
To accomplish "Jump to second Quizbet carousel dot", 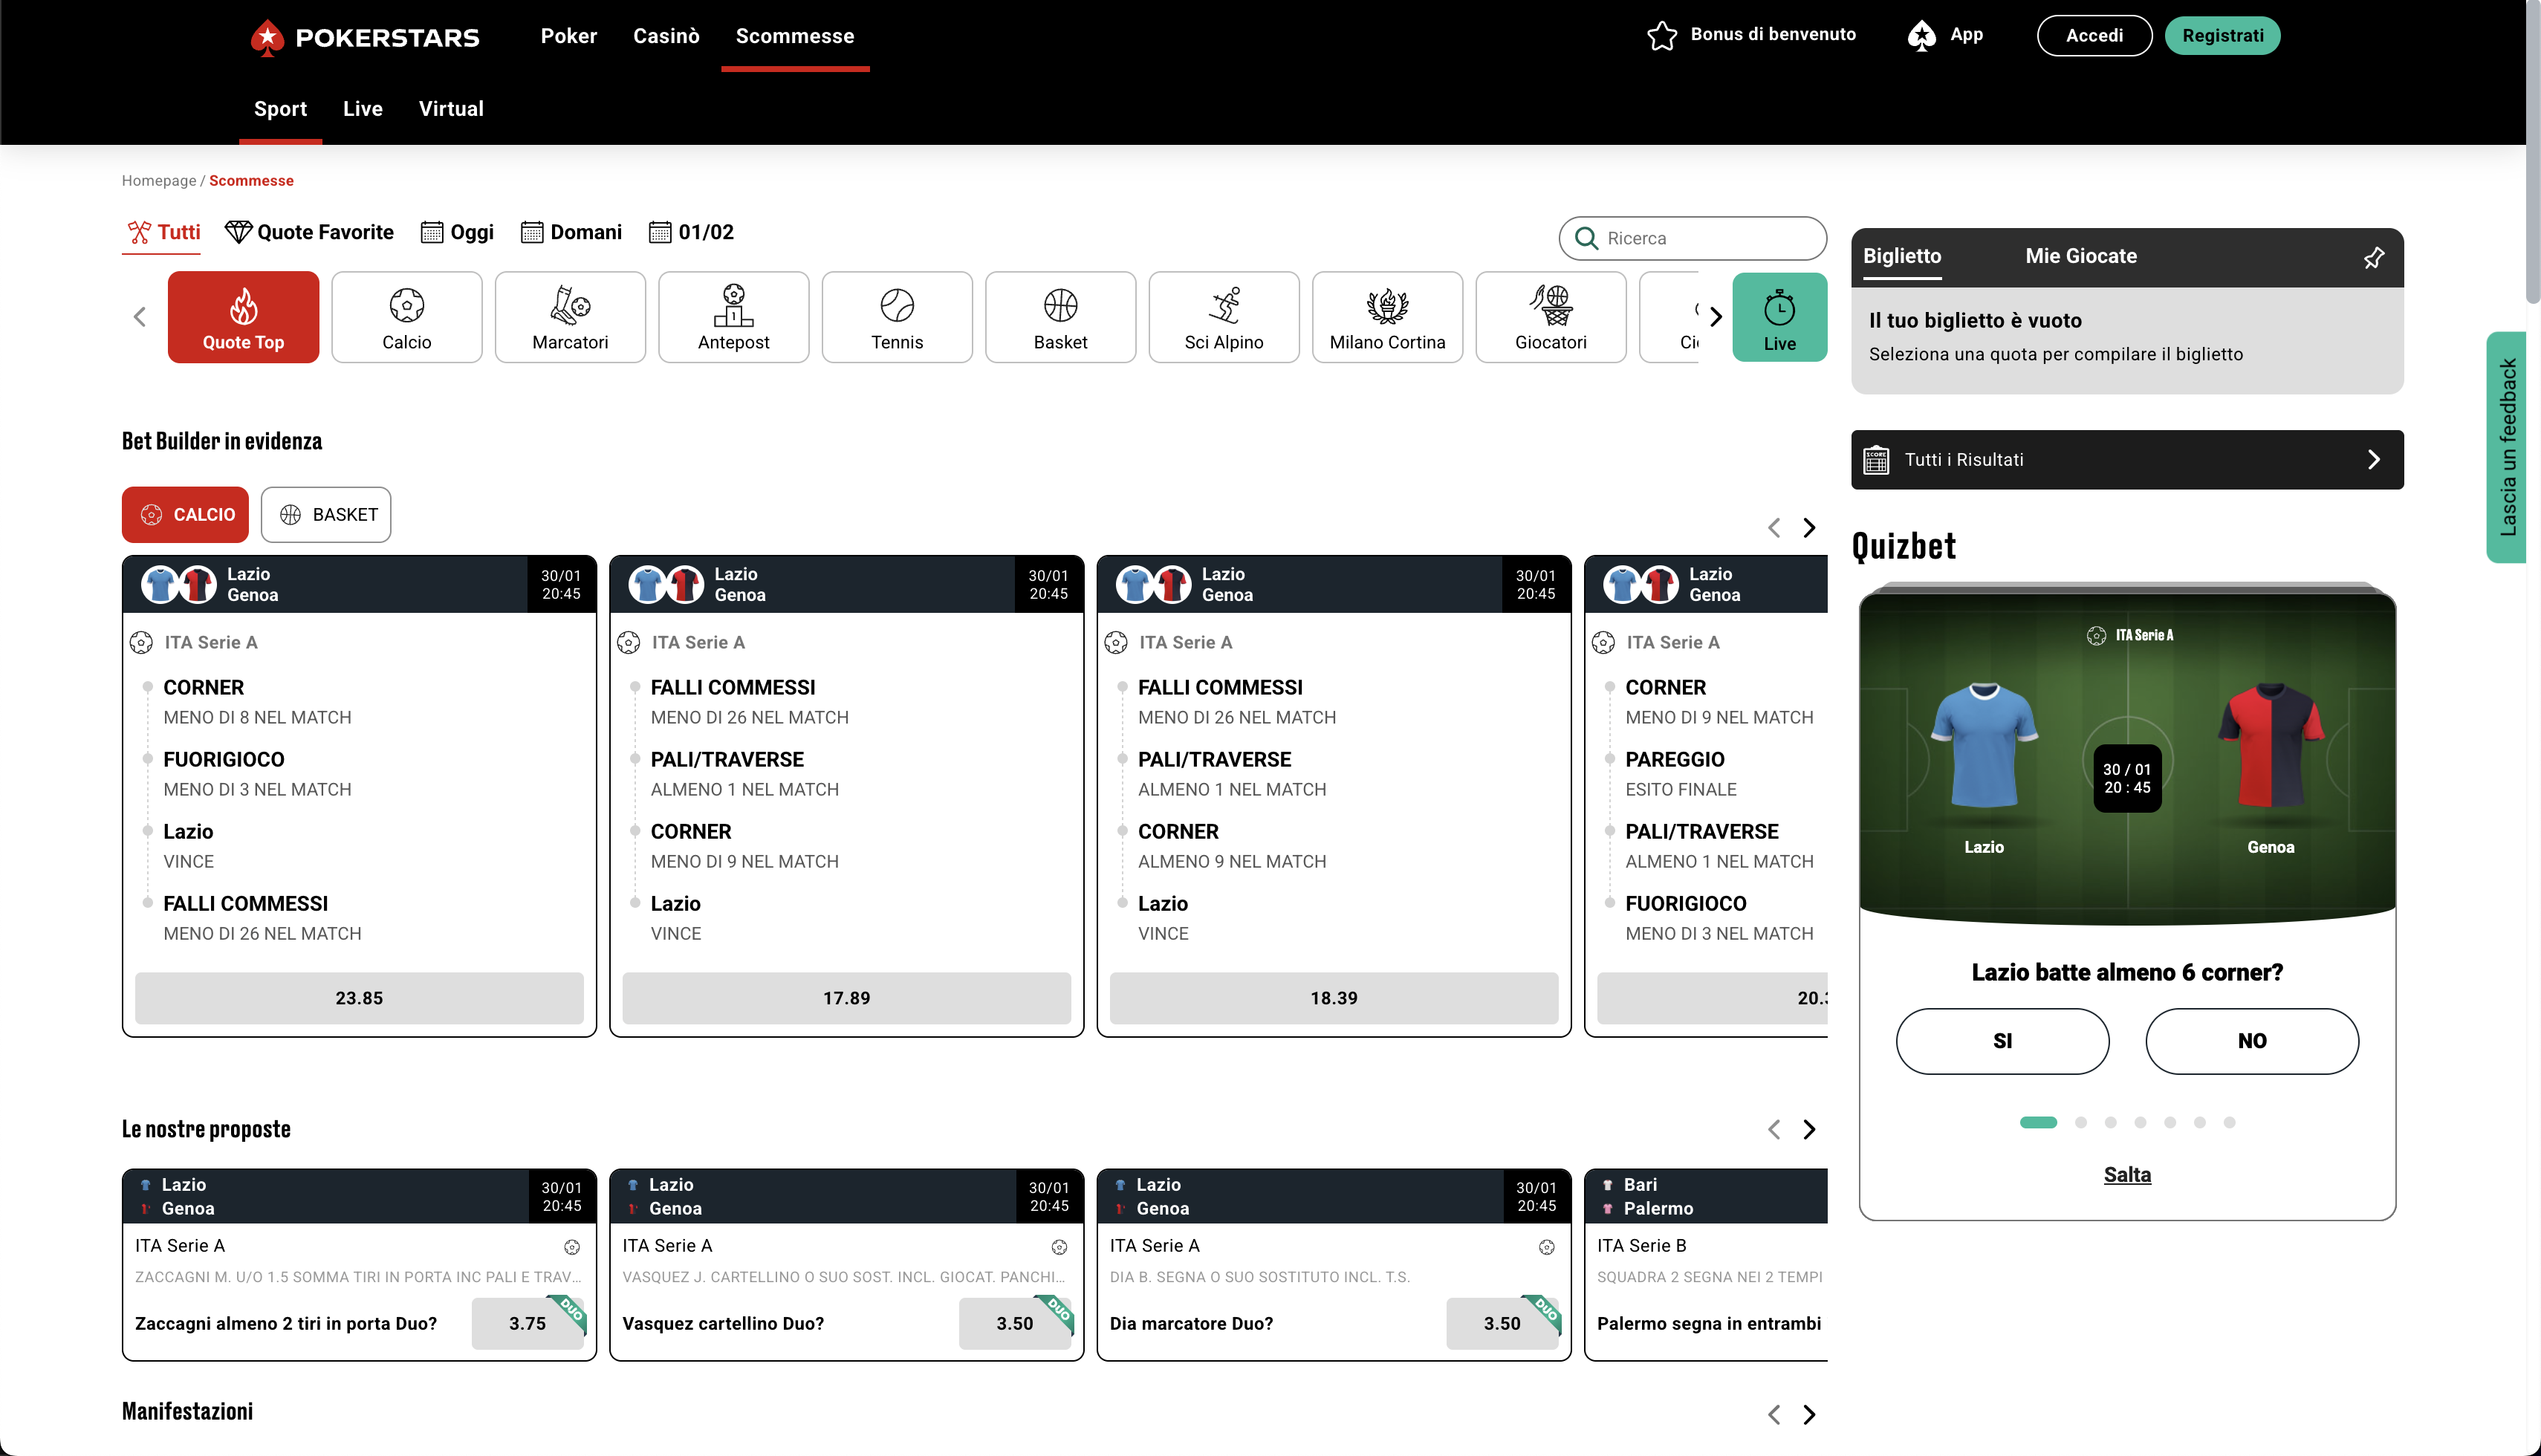I will pos(2080,1122).
